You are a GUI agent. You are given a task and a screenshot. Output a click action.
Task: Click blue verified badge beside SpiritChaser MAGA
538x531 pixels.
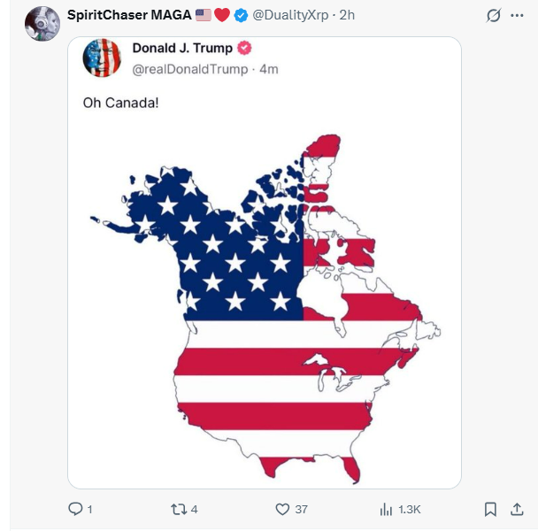(240, 16)
